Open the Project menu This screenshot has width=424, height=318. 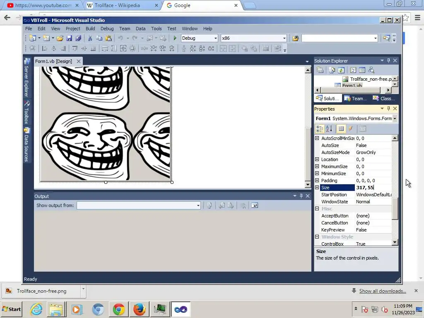coord(73,29)
